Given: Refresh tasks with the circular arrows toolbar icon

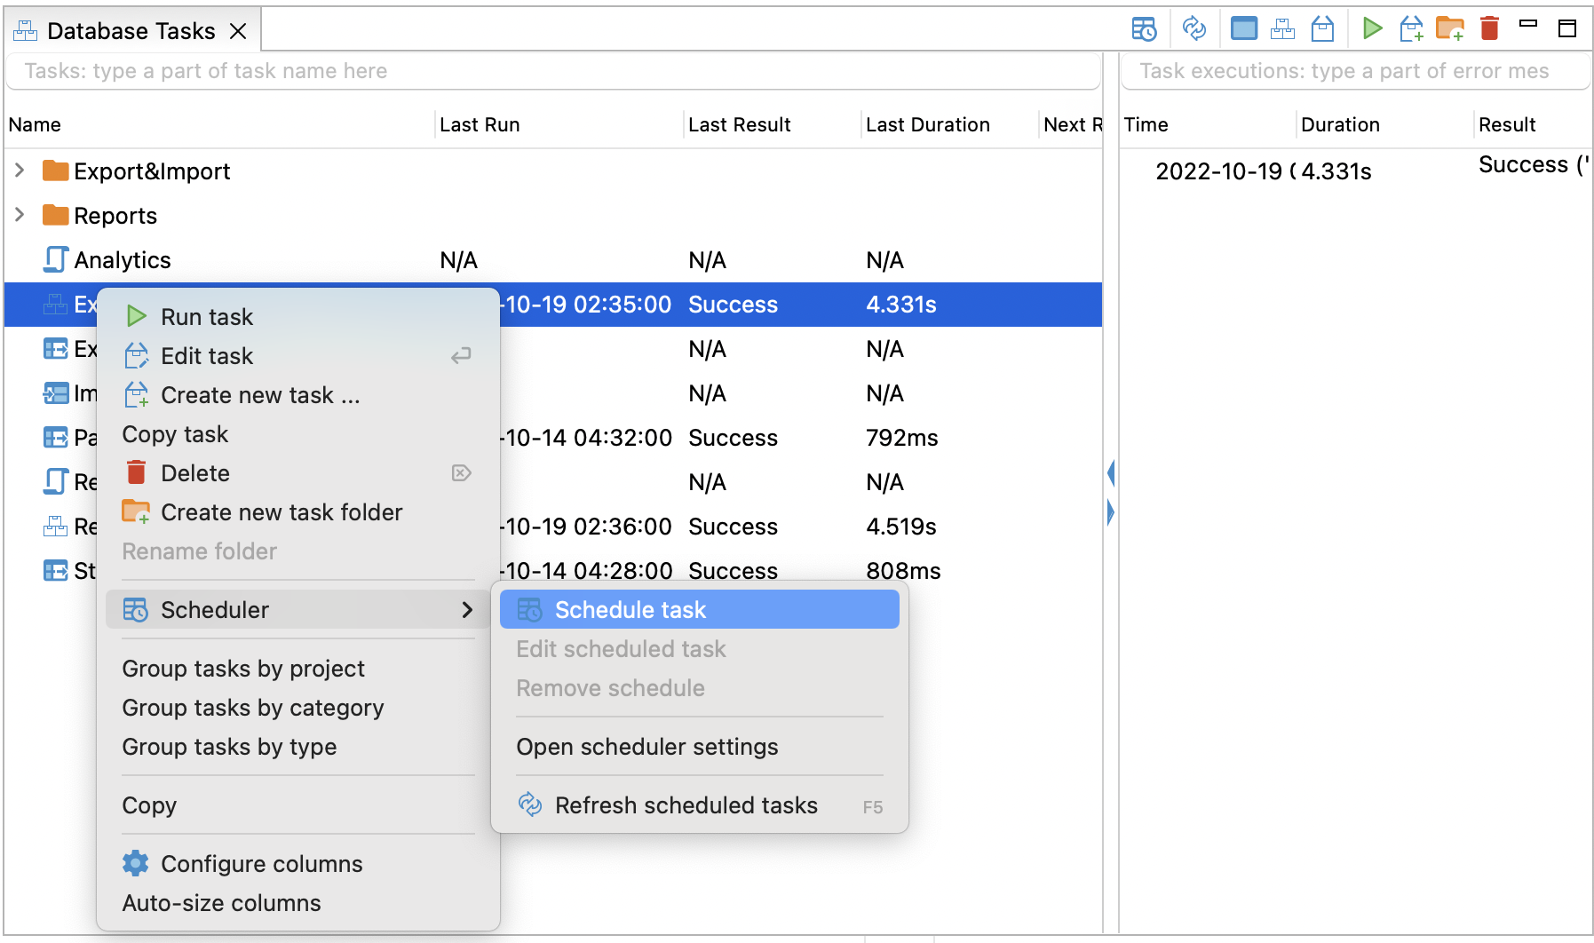Looking at the screenshot, I should [x=1194, y=28].
